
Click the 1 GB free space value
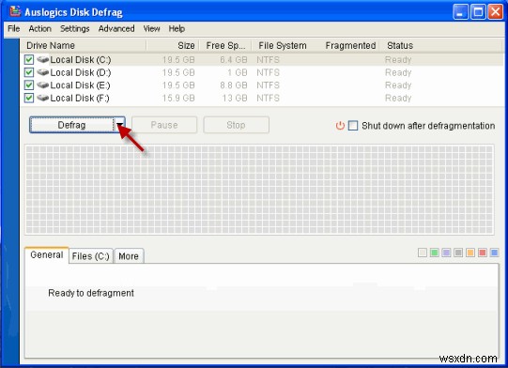(238, 72)
